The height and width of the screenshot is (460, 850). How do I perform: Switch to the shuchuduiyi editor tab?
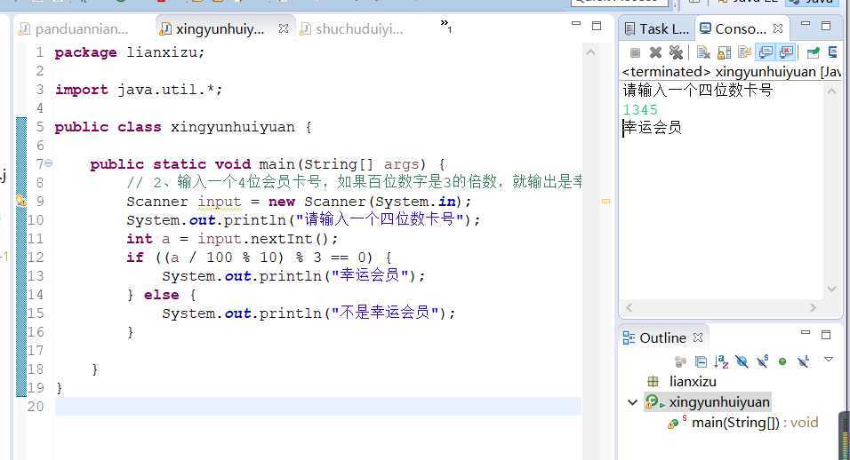click(352, 28)
